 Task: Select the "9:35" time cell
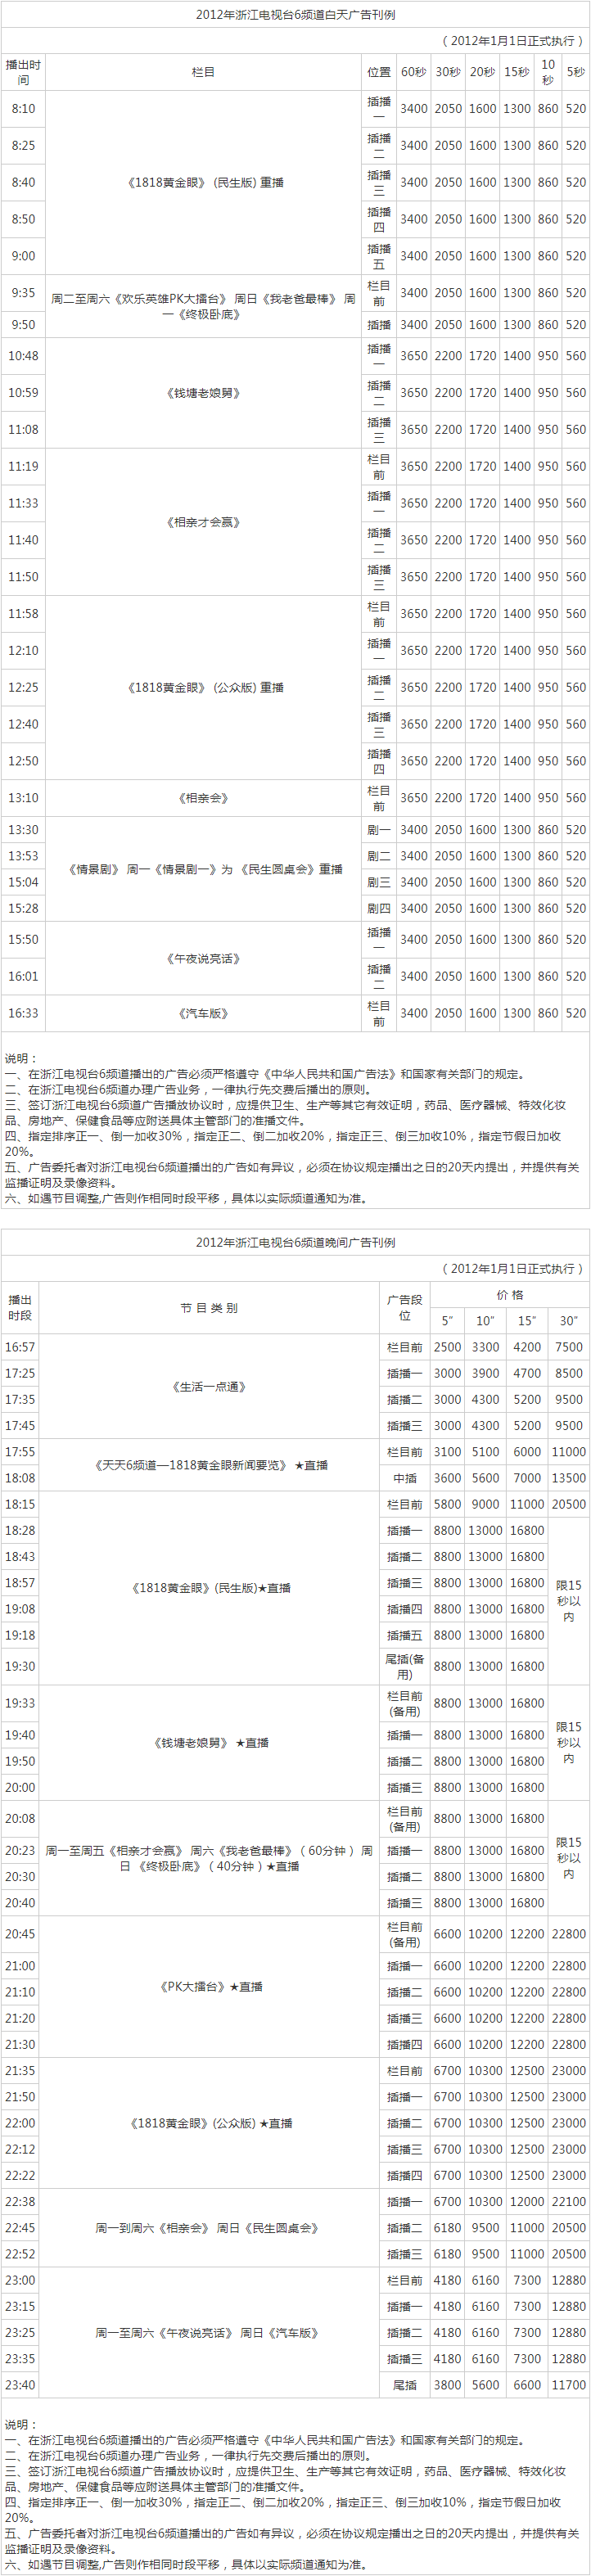click(23, 293)
